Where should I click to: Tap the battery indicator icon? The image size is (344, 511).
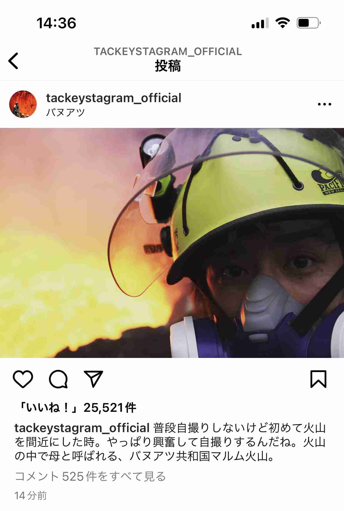pyautogui.click(x=309, y=23)
